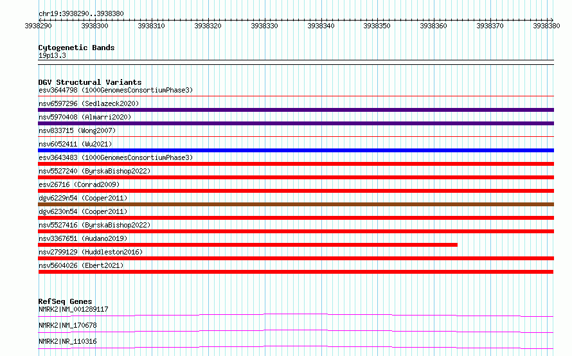This screenshot has width=572, height=356.
Task: Open the nsv833715 (Wong2007) variant label
Action: pyautogui.click(x=77, y=130)
